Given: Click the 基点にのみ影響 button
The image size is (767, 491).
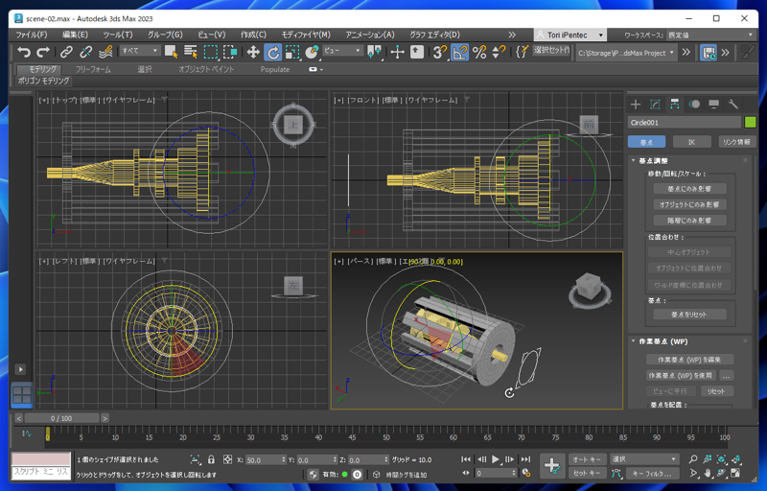Looking at the screenshot, I should 689,189.
